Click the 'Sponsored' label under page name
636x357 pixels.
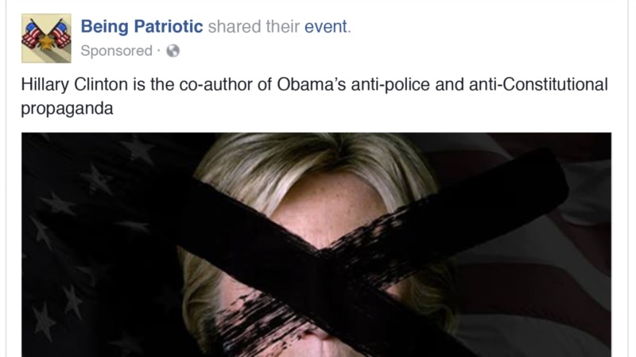(116, 51)
